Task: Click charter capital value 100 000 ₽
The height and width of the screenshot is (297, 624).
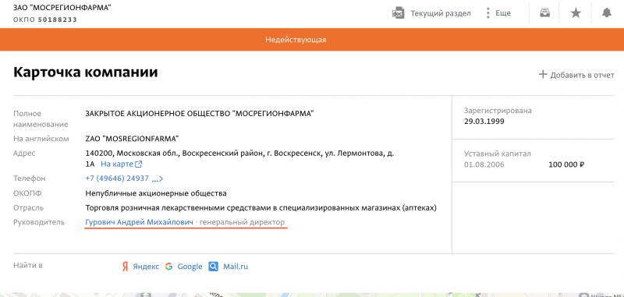Action: click(x=566, y=164)
